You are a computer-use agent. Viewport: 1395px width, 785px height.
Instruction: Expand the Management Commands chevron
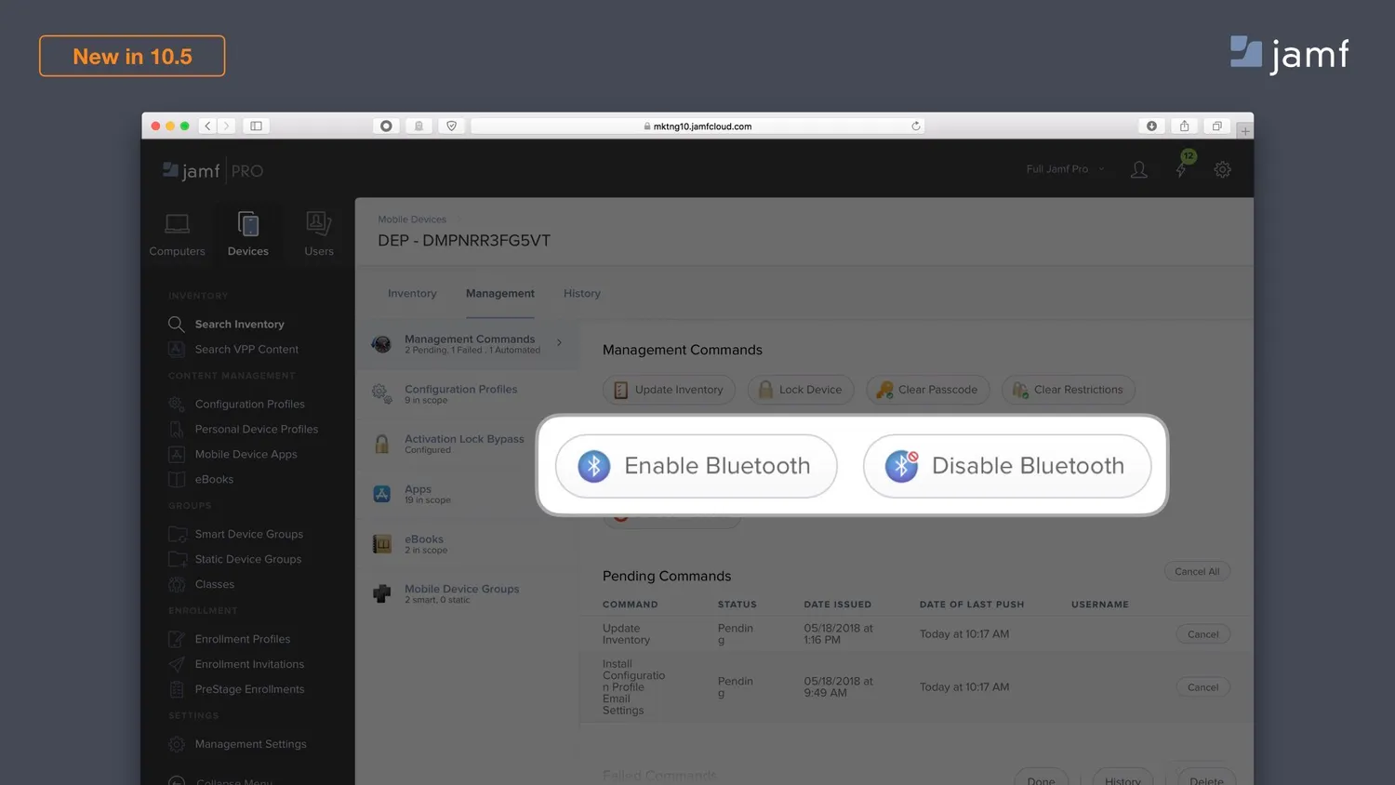click(560, 343)
